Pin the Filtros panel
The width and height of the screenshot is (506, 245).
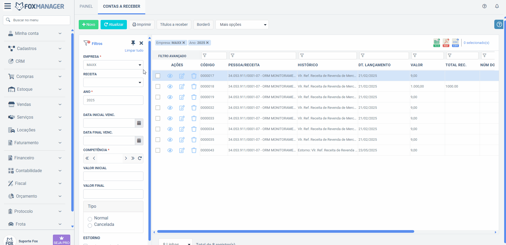[x=133, y=43]
